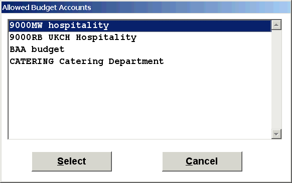Select the 9000RB UKCH Hospitality account
292x183 pixels.
coord(140,37)
